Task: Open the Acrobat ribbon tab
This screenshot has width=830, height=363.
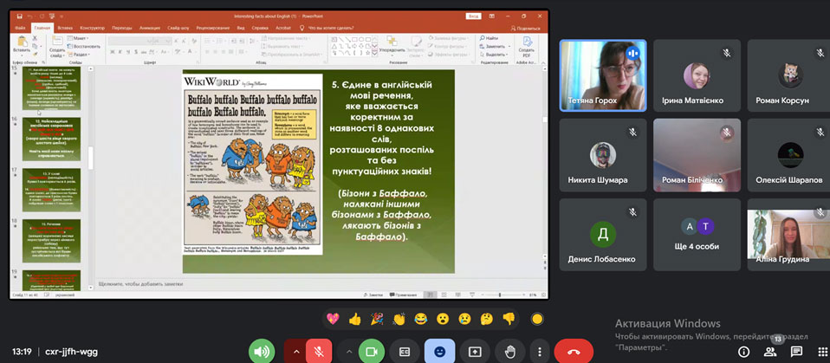Action: 283,28
